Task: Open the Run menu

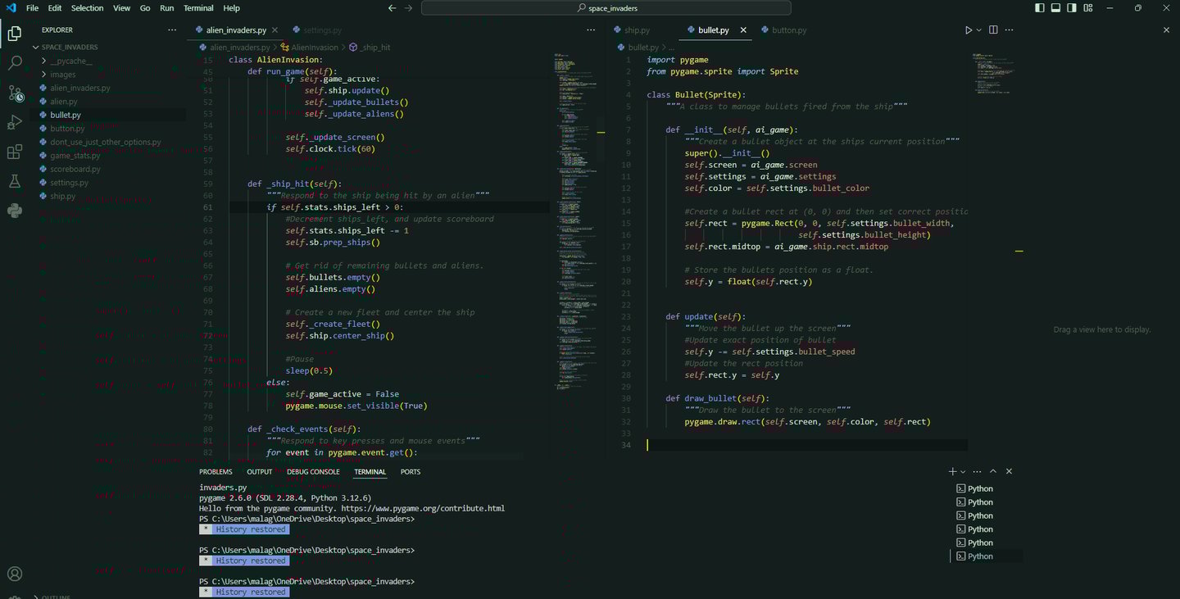Action: point(167,8)
